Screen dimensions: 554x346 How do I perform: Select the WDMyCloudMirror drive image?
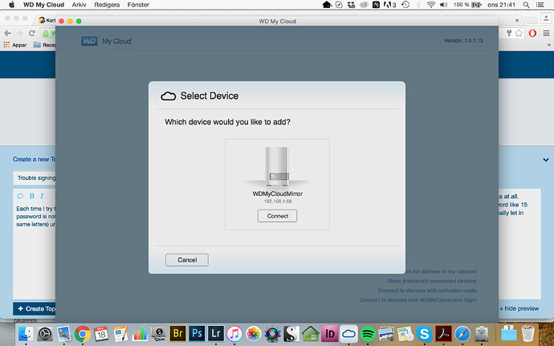coord(277,167)
